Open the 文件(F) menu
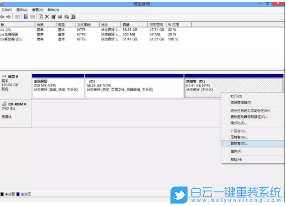The height and width of the screenshot is (206, 286). pyautogui.click(x=6, y=10)
